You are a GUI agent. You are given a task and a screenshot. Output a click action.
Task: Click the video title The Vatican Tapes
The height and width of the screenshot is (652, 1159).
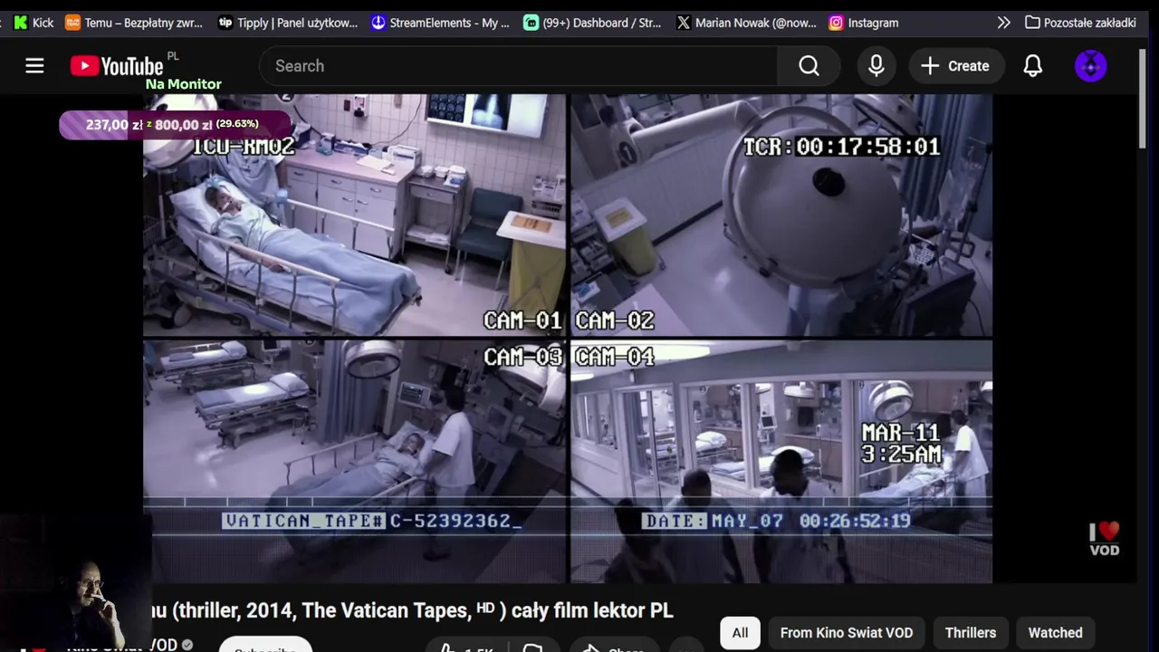pyautogui.click(x=413, y=610)
